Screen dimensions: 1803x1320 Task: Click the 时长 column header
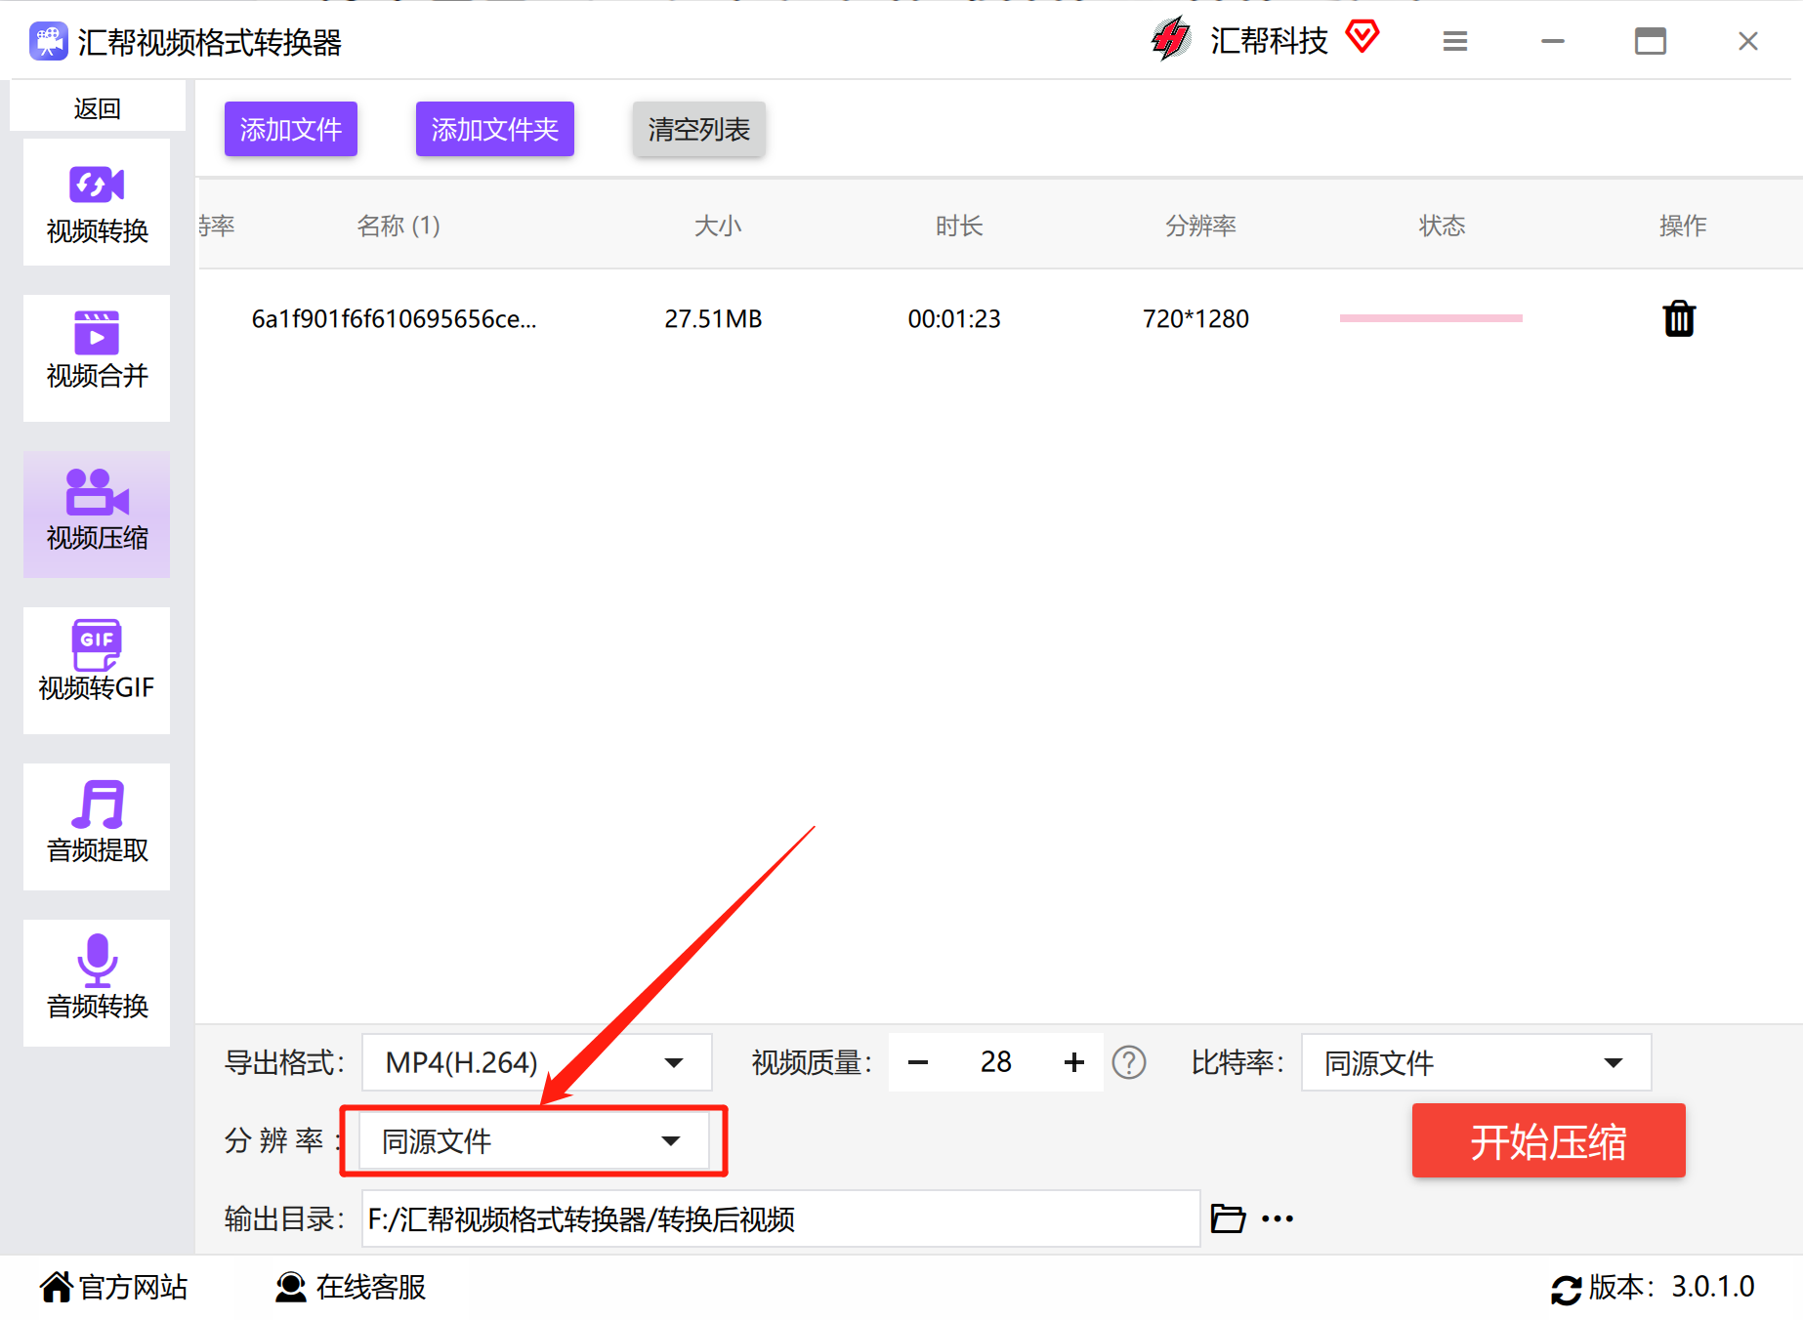click(959, 226)
